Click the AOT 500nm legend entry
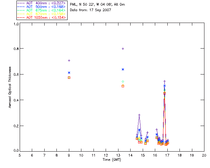The height and width of the screenshot is (168, 210). 42,7
